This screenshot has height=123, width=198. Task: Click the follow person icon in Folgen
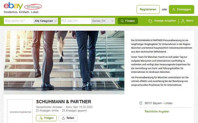(x=41, y=118)
